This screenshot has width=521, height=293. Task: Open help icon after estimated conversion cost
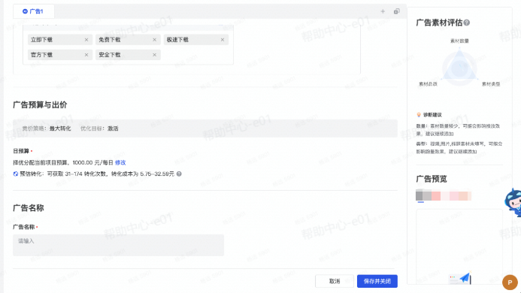(179, 174)
